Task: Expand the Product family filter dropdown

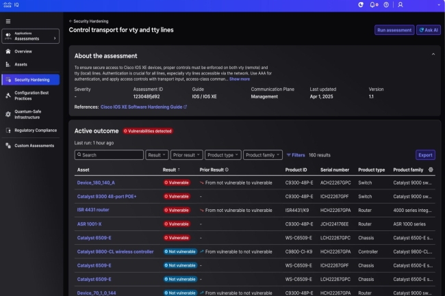Action: (263, 155)
